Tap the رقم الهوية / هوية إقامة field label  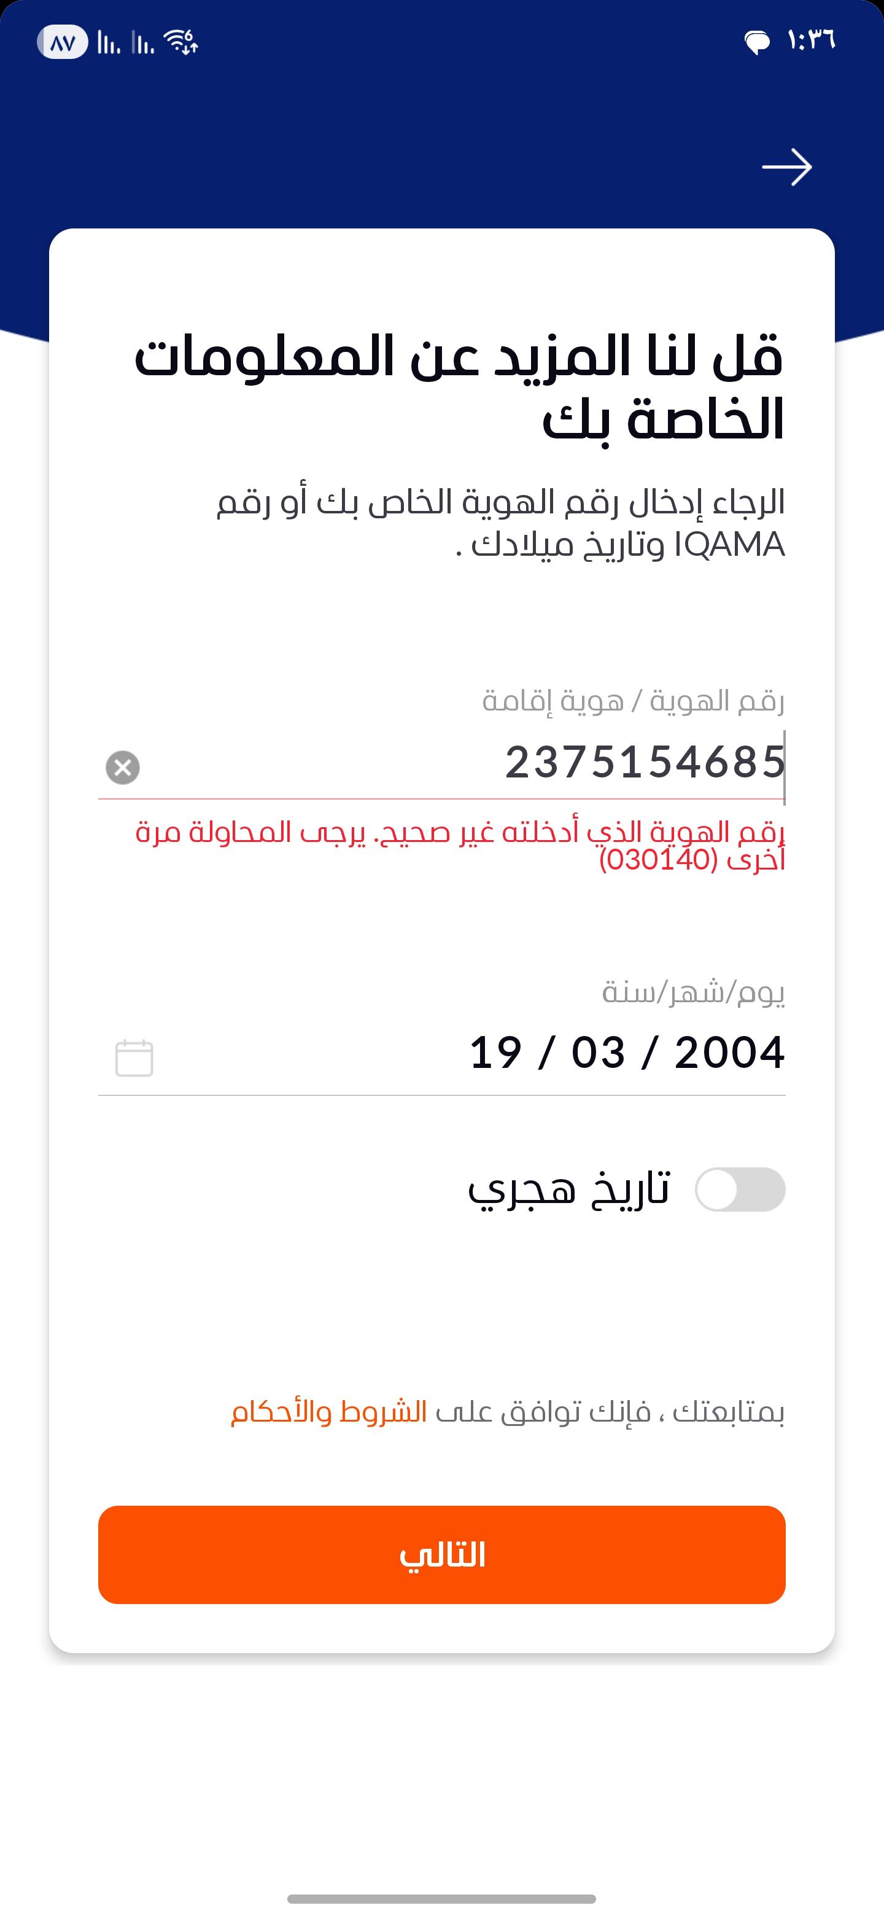point(634,701)
